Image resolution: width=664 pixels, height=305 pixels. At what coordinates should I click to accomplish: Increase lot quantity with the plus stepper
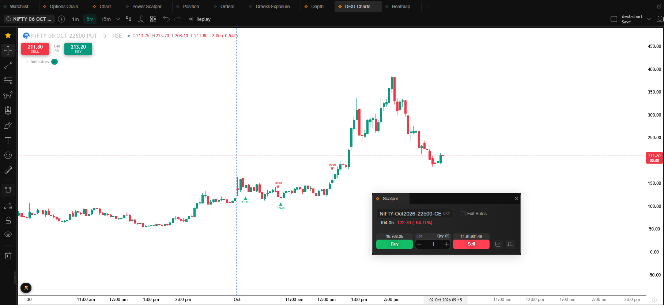pos(446,244)
